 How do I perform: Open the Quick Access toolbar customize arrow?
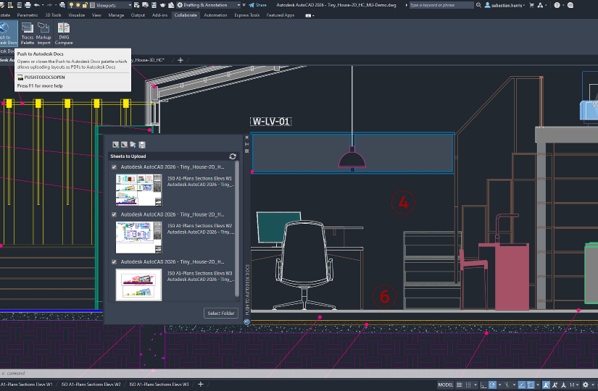[244, 5]
